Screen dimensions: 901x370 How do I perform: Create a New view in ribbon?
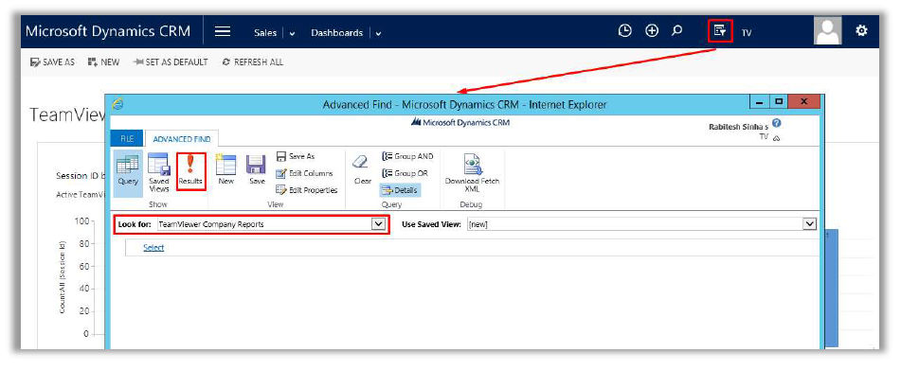(225, 170)
